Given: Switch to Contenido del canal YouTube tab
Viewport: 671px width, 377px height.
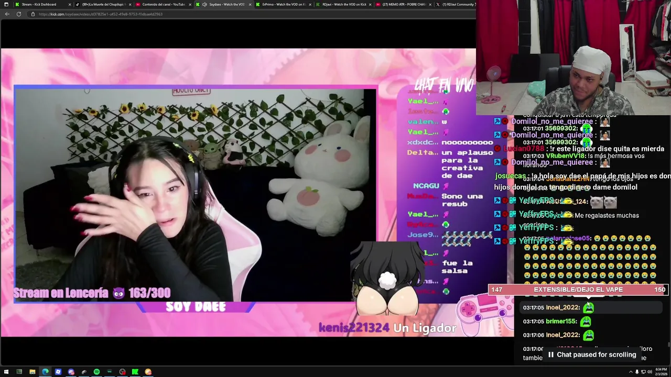Looking at the screenshot, I should (163, 4).
